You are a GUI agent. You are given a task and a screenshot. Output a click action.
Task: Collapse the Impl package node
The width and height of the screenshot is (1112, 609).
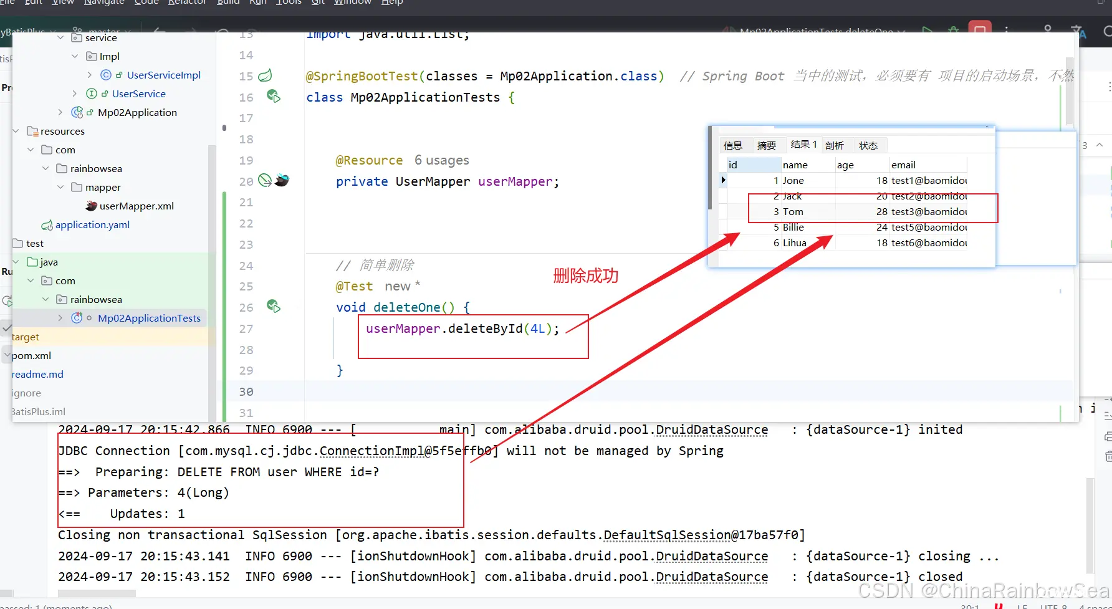click(75, 56)
